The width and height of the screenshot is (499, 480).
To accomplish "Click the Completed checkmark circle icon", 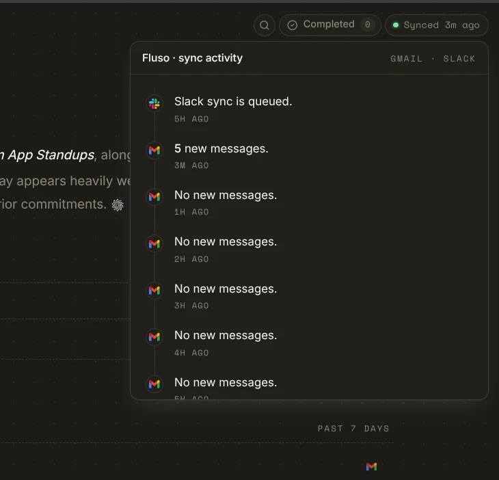I will (292, 25).
